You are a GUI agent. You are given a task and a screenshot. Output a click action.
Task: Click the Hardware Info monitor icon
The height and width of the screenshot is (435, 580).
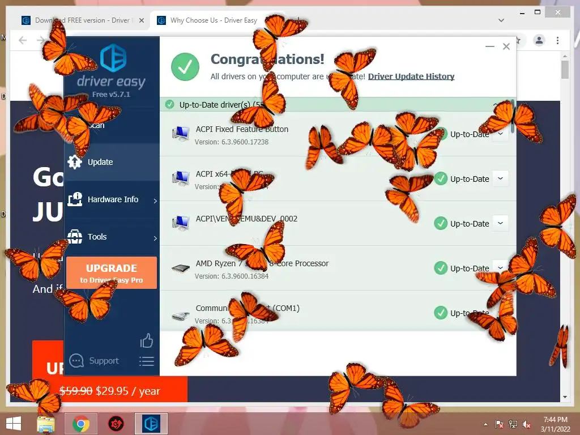(75, 199)
